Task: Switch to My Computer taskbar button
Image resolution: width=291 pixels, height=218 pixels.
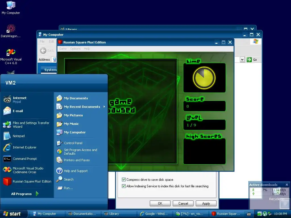Action: (x=48, y=214)
